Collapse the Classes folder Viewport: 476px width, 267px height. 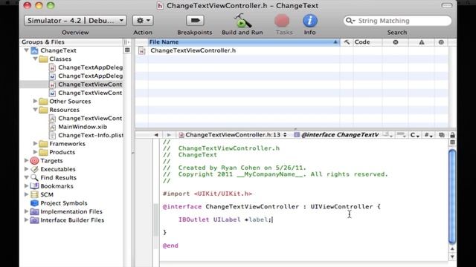(x=35, y=59)
